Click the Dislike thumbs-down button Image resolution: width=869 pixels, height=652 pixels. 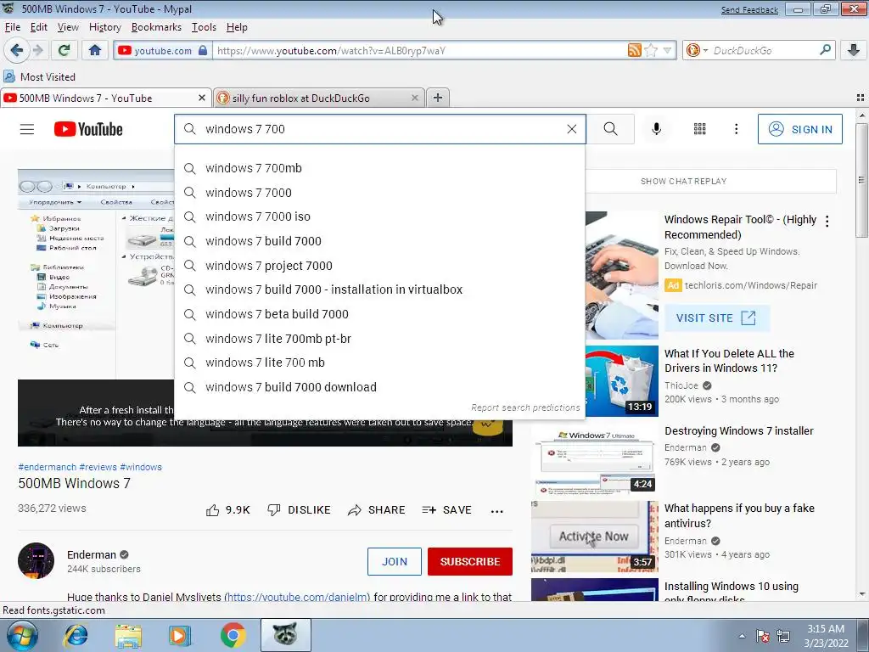(x=299, y=510)
